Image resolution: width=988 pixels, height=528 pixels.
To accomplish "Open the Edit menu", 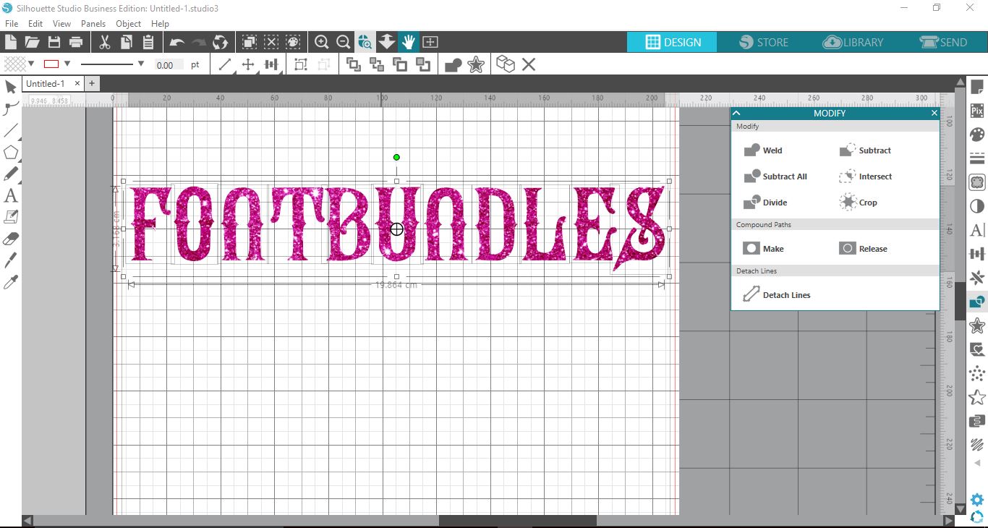I will (35, 24).
